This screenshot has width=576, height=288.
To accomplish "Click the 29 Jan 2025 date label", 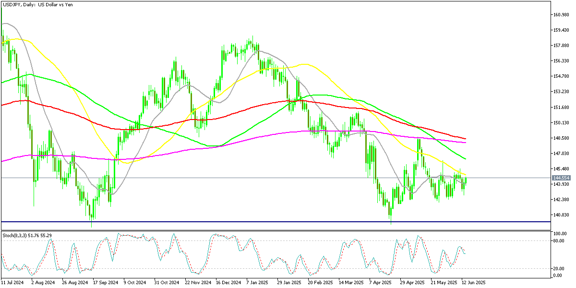I will (x=290, y=283).
